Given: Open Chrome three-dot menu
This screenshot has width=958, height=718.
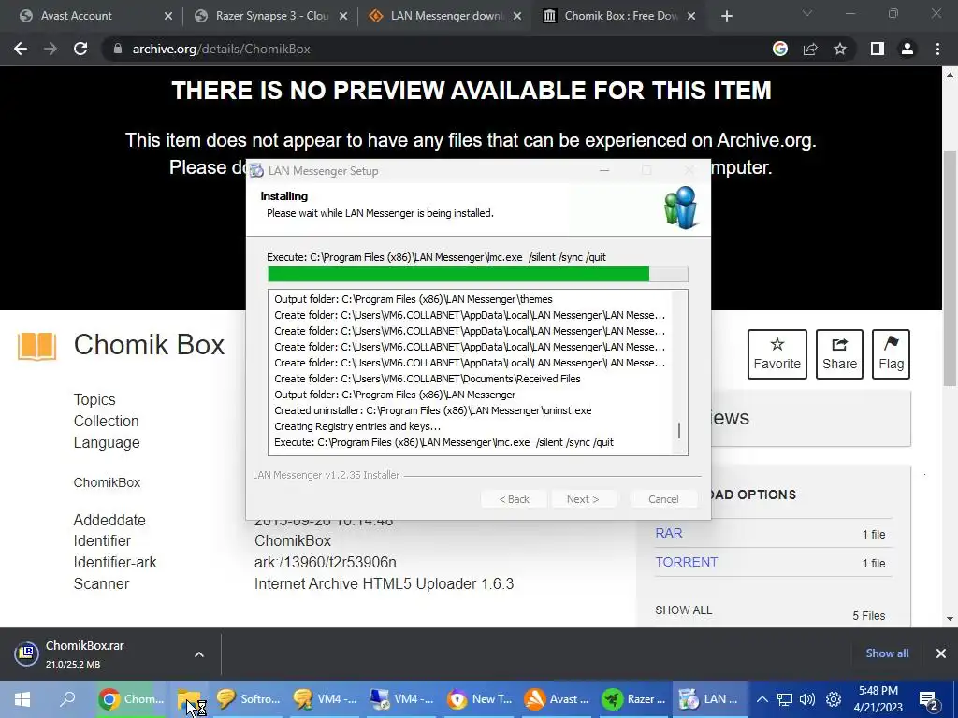Looking at the screenshot, I should pyautogui.click(x=937, y=49).
